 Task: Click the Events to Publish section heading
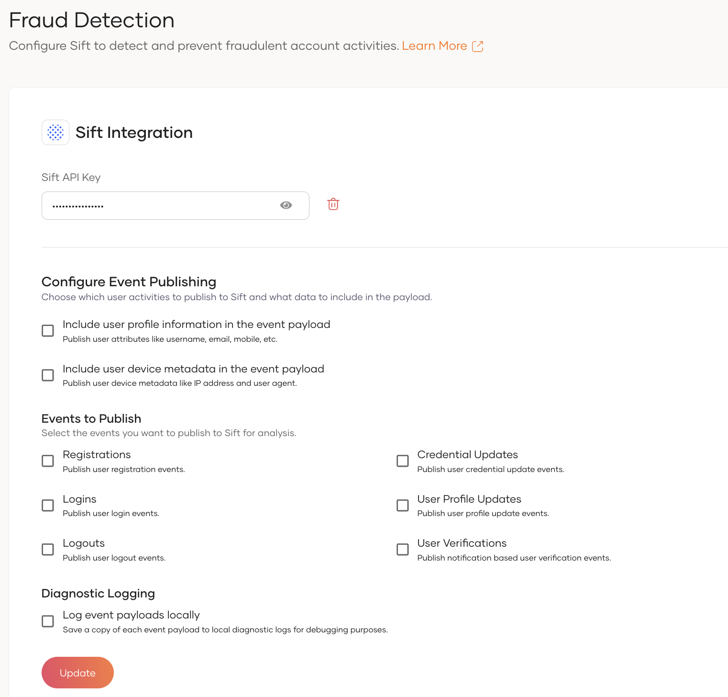(91, 418)
